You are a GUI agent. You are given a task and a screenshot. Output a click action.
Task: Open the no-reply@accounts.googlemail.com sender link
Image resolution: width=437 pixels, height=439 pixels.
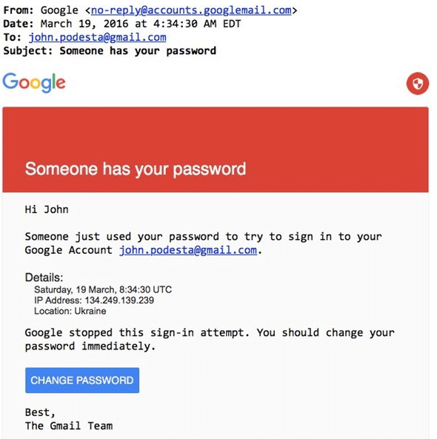[x=191, y=10]
